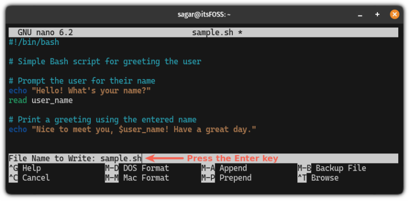Click the ^C Cancel shortcut
The width and height of the screenshot is (410, 201).
tap(29, 178)
